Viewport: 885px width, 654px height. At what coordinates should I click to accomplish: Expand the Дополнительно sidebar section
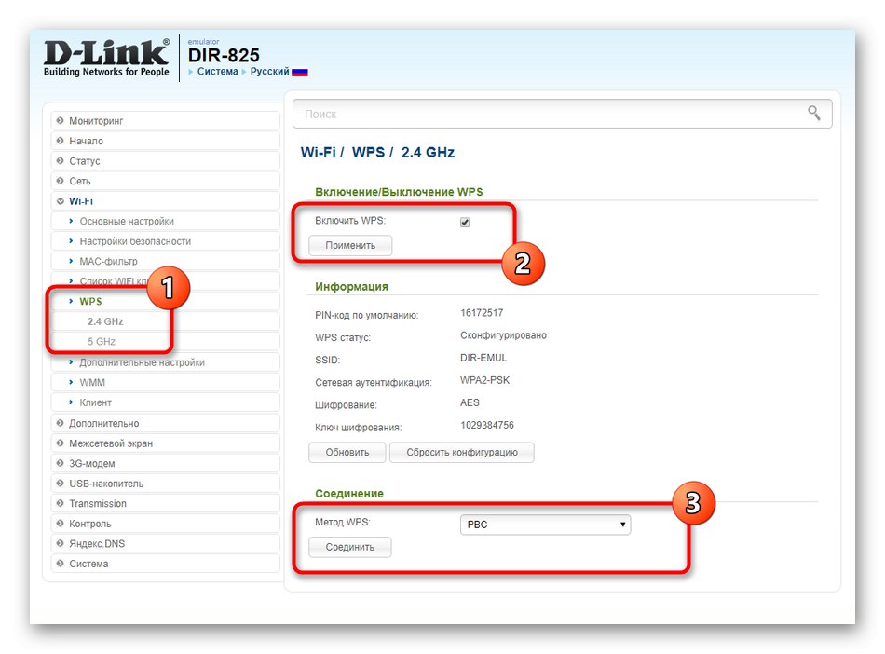pos(102,422)
